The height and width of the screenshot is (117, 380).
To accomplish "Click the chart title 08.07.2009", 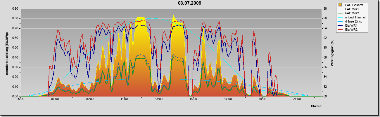I will point(190,3).
